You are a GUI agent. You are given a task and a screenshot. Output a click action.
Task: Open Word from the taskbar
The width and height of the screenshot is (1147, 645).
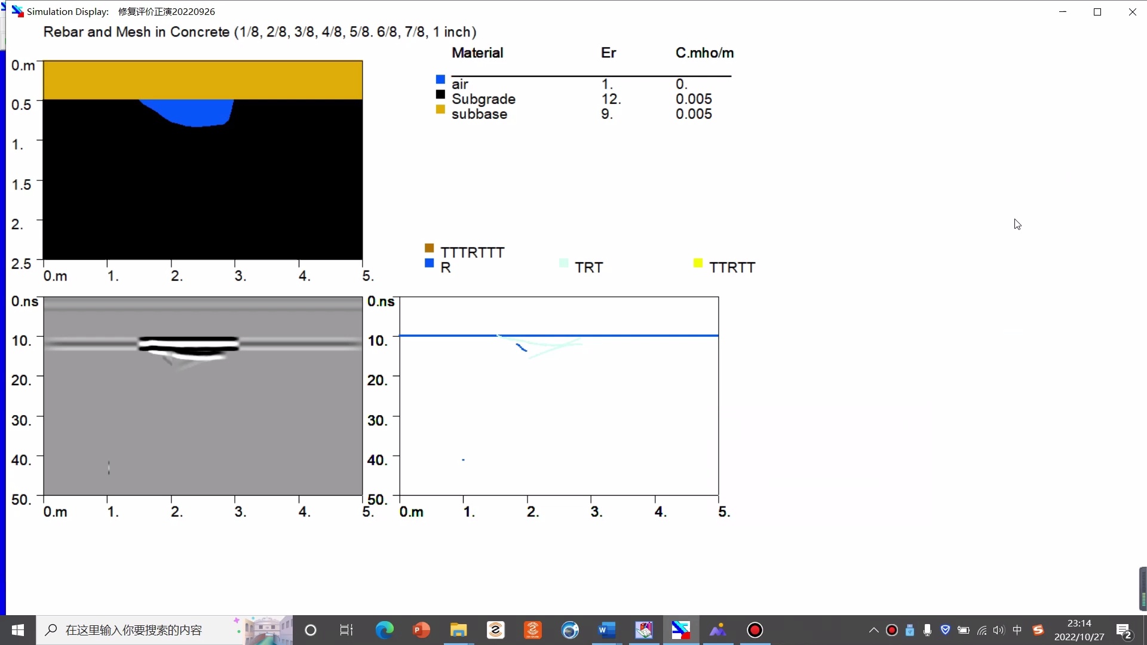606,630
